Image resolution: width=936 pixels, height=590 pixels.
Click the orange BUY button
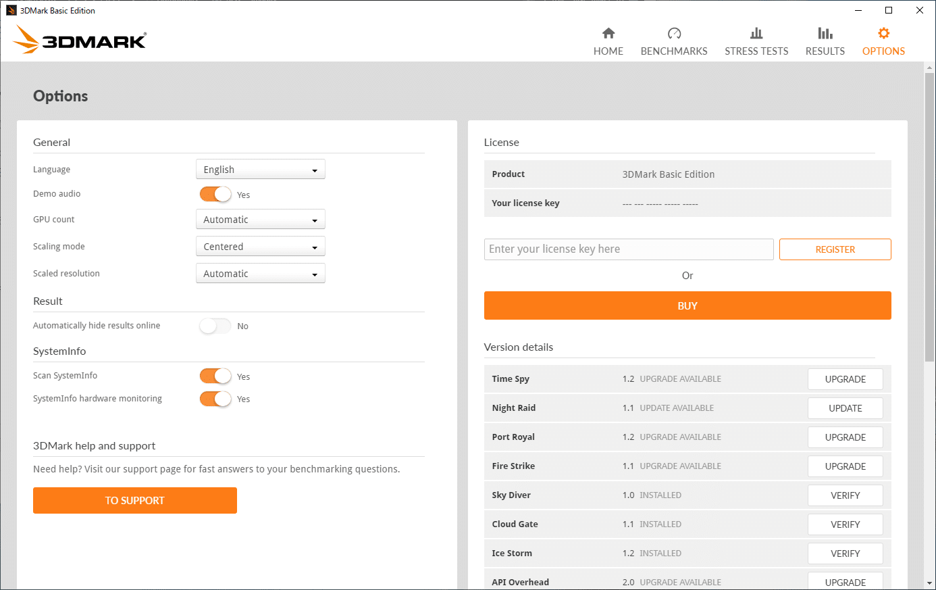(x=687, y=305)
